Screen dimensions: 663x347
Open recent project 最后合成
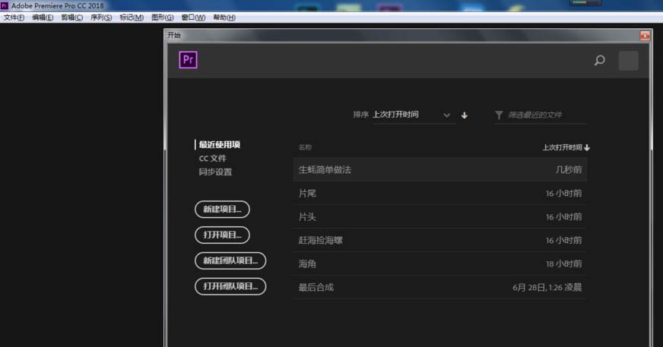point(439,288)
